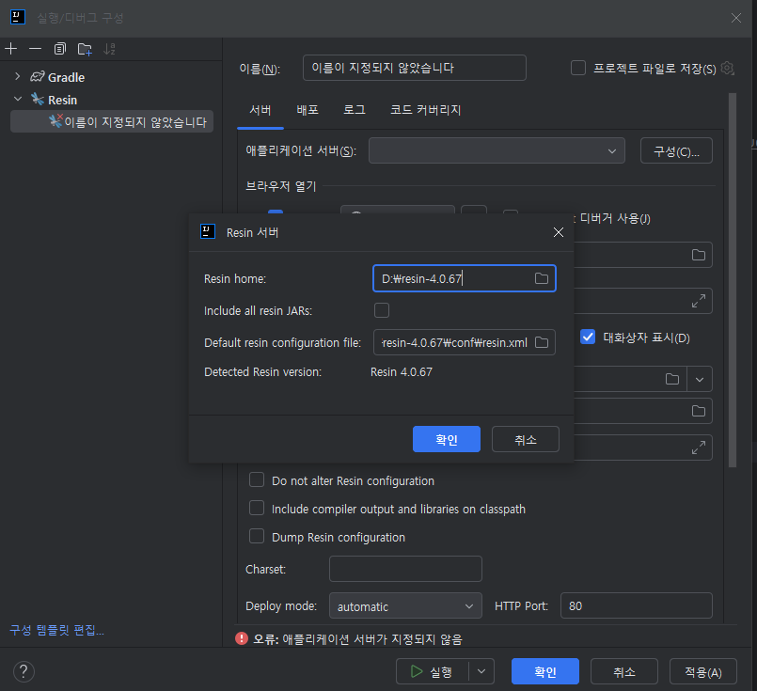Copy the selected configuration

pos(60,49)
